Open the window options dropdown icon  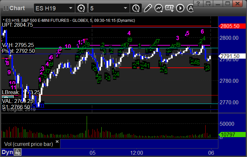click(208, 4)
